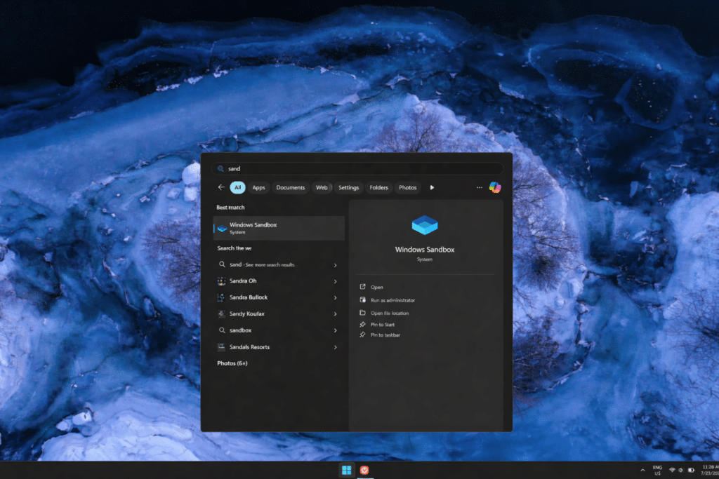Select the Sandra Oh web suggestion
719x479 pixels.
(x=279, y=281)
